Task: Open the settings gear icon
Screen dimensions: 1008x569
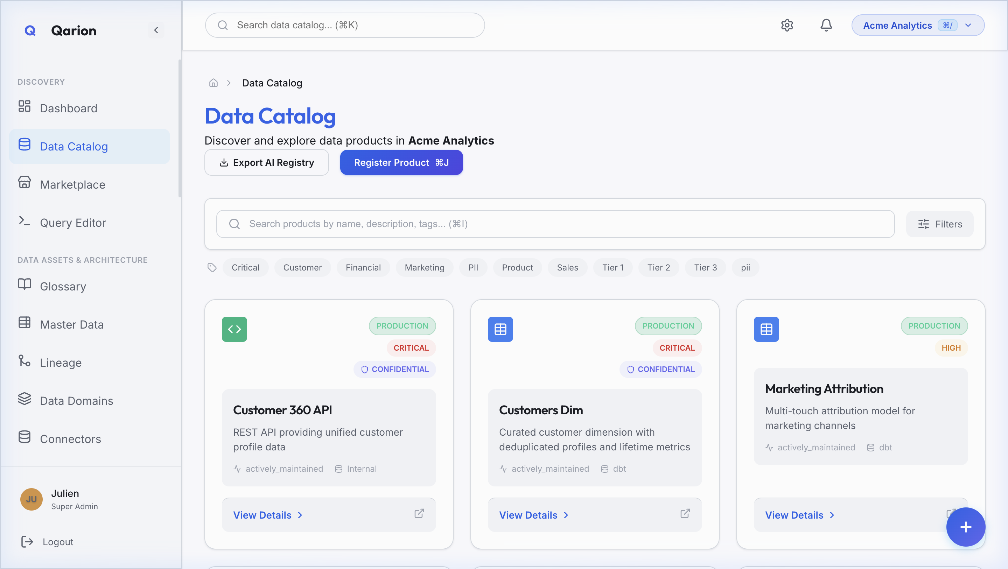Action: (x=787, y=25)
